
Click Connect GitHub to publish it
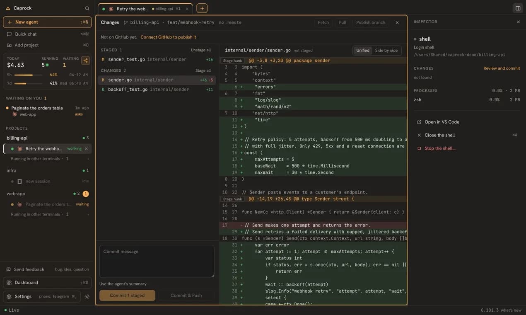(x=168, y=37)
